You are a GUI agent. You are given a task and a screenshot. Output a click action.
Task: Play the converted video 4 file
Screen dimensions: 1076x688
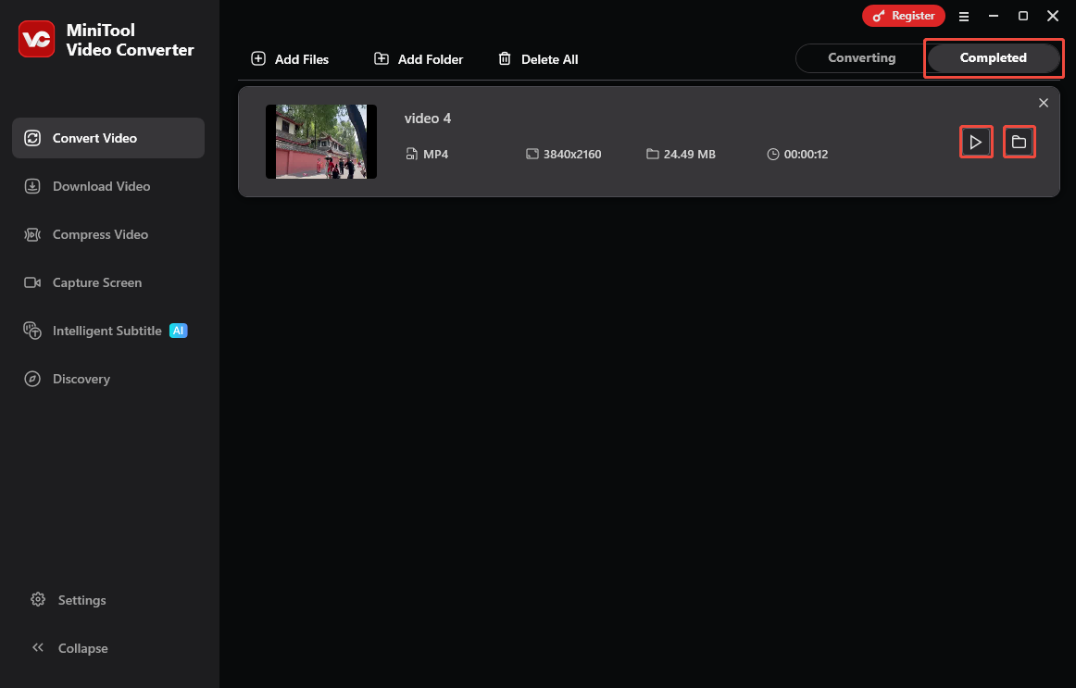pos(976,142)
